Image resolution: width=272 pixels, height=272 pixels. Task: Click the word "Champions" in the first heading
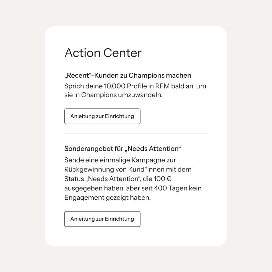pos(146,76)
